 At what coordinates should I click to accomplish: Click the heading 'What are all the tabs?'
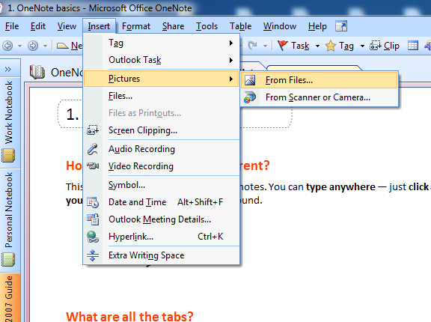point(129,316)
